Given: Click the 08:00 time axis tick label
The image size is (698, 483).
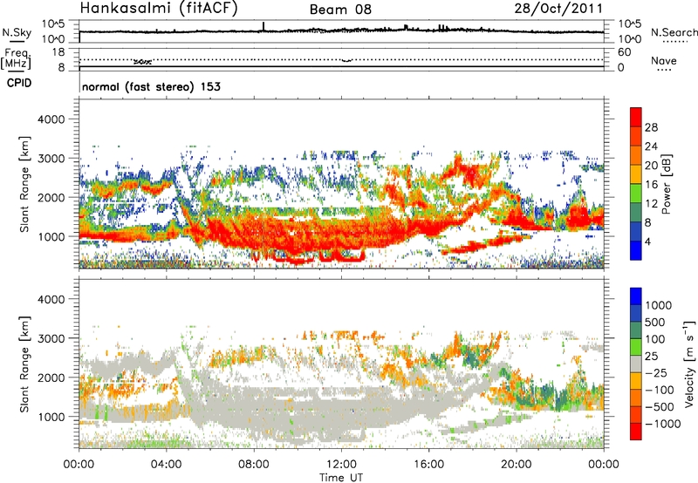Looking at the screenshot, I should (x=254, y=465).
